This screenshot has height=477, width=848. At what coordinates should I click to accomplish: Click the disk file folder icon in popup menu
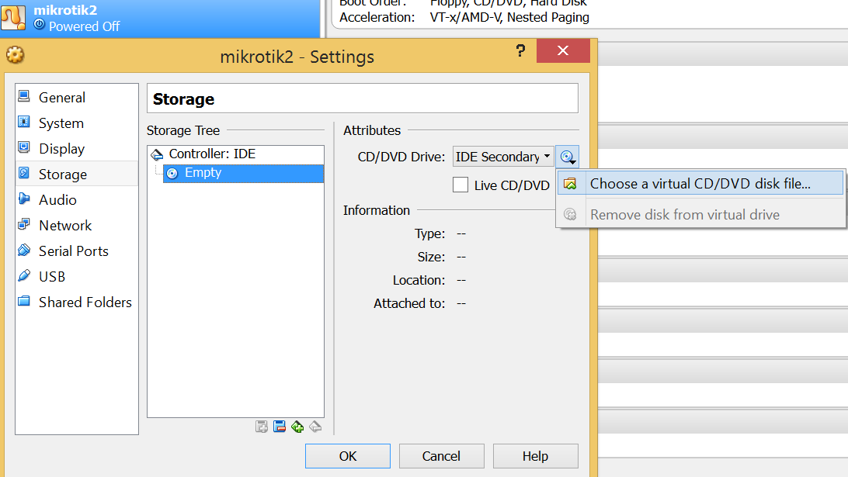(570, 184)
